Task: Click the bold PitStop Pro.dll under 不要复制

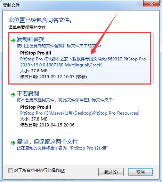Action: click(x=35, y=107)
